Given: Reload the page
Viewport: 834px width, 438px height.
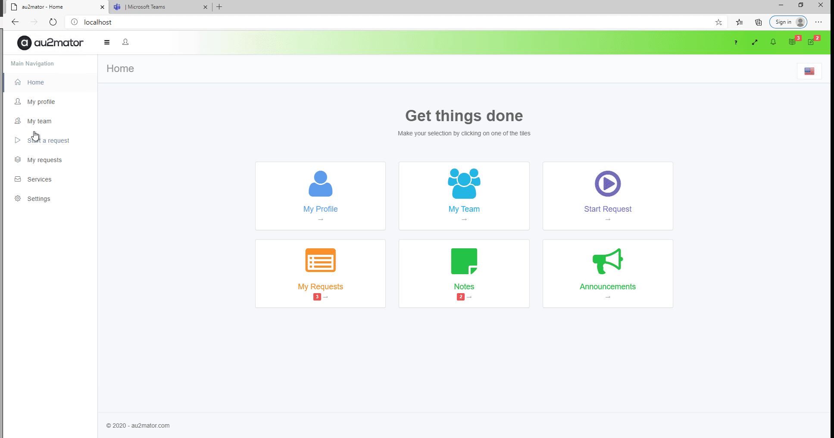Looking at the screenshot, I should click(53, 22).
